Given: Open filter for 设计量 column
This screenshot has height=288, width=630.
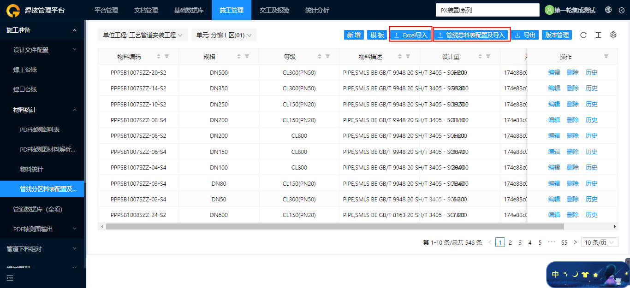Looking at the screenshot, I should [x=488, y=56].
